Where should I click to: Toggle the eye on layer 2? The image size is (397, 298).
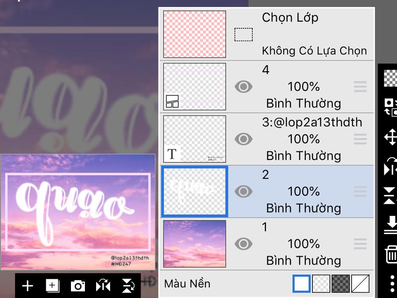click(x=243, y=191)
